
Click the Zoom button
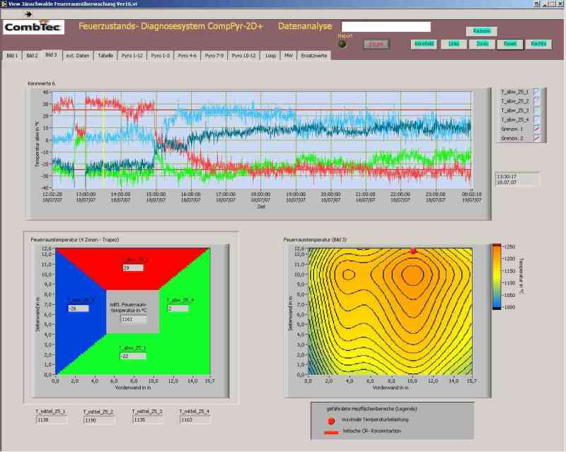(483, 44)
